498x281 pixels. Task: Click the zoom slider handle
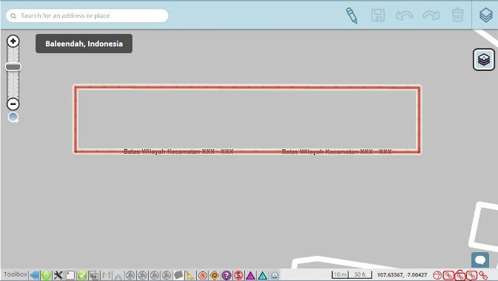[13, 67]
